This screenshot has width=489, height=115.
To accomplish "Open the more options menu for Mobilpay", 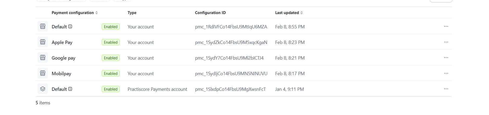I will (446, 73).
